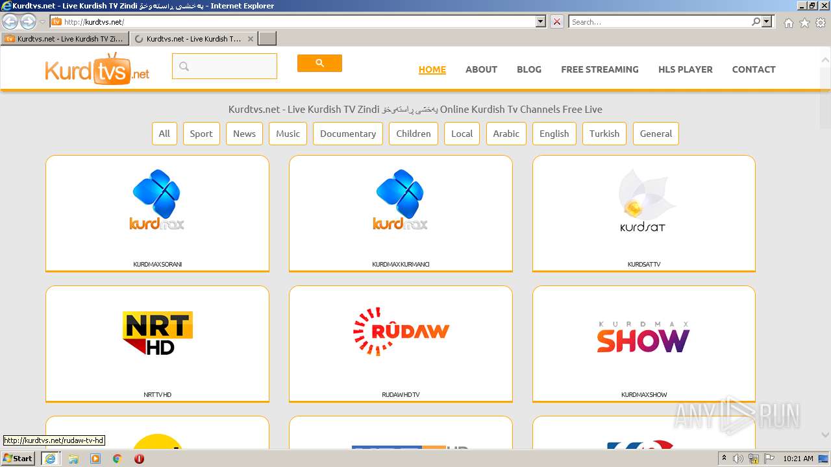831x467 pixels.
Task: Open the Tools gear icon
Action: (x=821, y=23)
